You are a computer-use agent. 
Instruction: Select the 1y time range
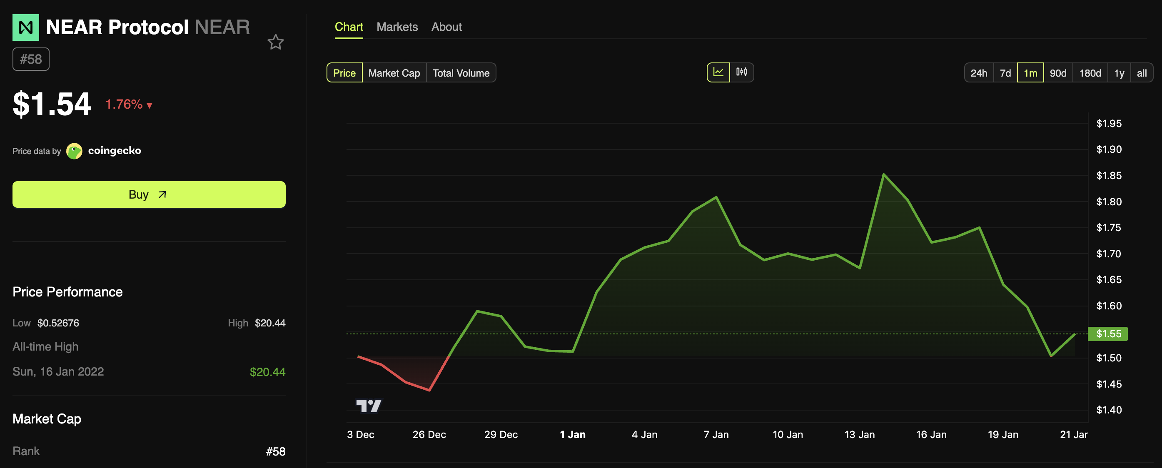pyautogui.click(x=1119, y=72)
